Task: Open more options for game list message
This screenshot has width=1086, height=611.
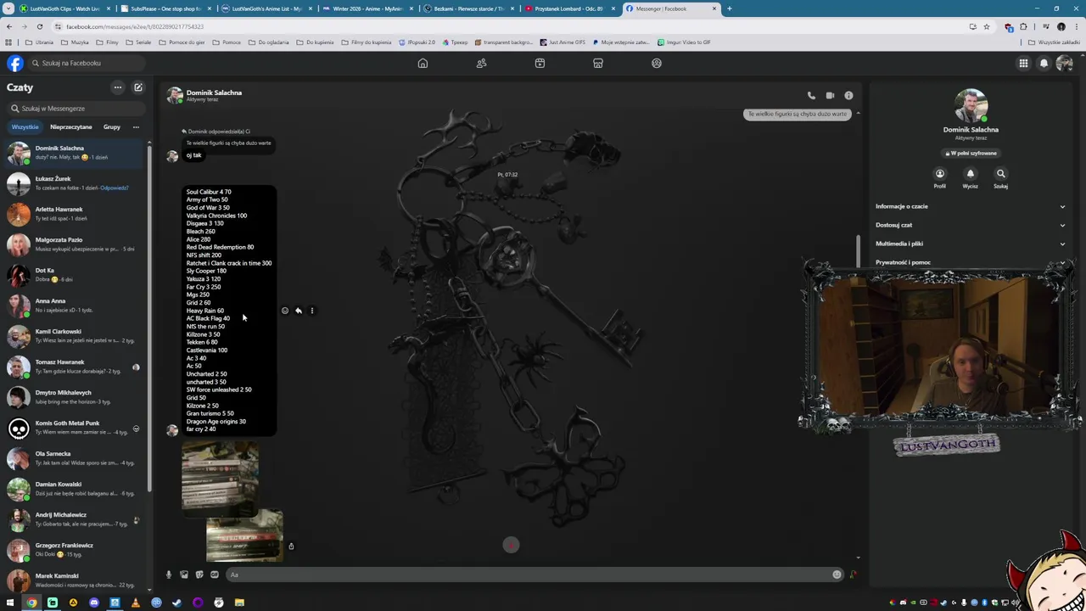Action: tap(312, 311)
